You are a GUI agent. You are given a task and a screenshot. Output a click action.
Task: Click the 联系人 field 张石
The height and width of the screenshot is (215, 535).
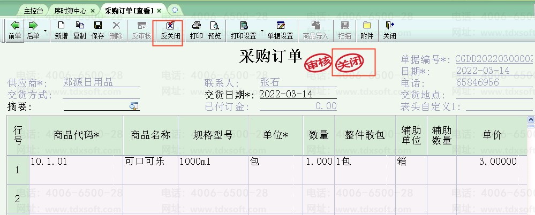(298, 82)
